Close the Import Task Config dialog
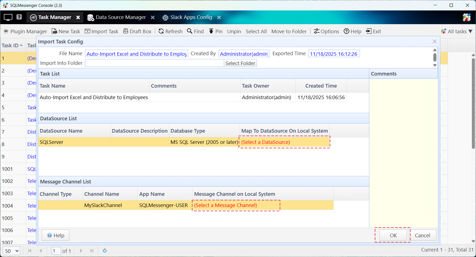 (x=434, y=41)
